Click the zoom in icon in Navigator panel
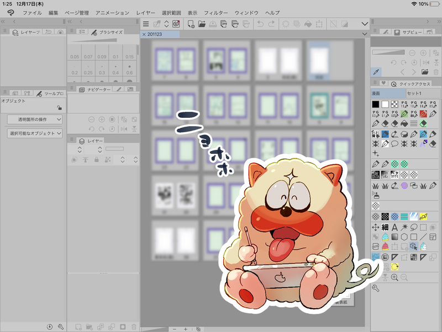The height and width of the screenshot is (332, 442). (102, 119)
